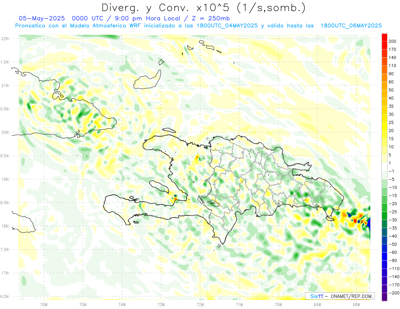
Task: Click the '72W' longitude label
Action: coord(200,304)
